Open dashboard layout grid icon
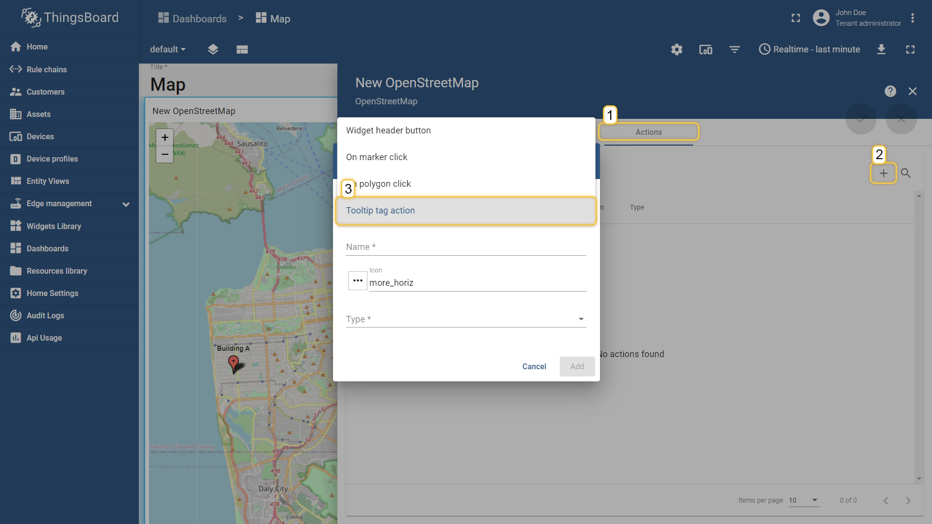932x524 pixels. click(x=242, y=49)
